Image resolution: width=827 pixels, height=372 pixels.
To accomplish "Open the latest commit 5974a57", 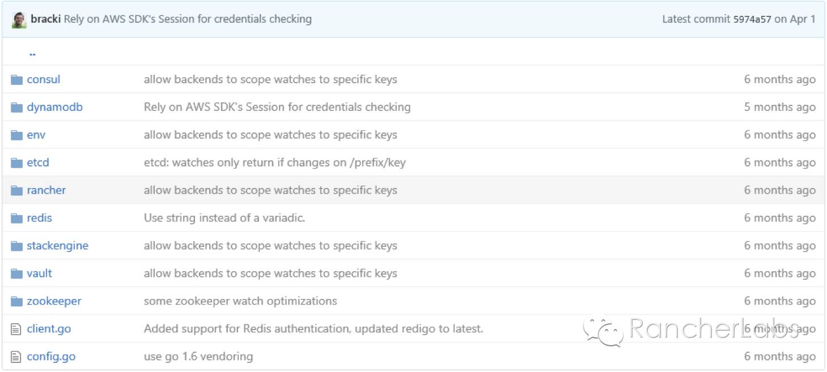I will 752,19.
